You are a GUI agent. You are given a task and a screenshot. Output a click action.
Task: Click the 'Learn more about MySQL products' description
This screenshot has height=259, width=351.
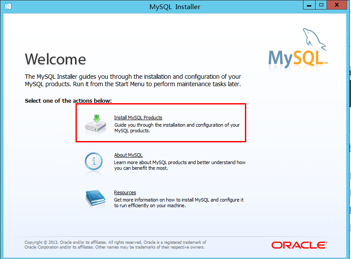180,165
